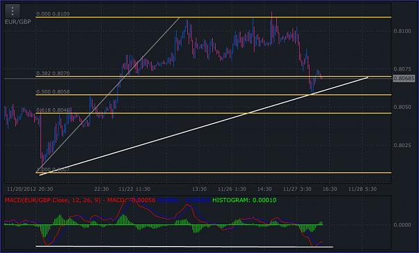Click the 13:30 time axis label

tap(199, 189)
